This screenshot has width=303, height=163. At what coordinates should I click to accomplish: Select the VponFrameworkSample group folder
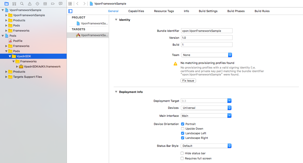coord(29,15)
